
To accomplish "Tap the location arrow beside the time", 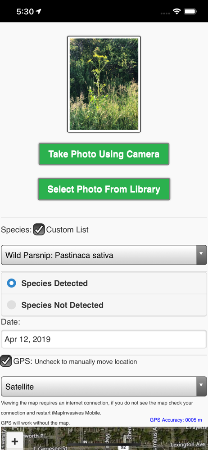I will coord(39,12).
